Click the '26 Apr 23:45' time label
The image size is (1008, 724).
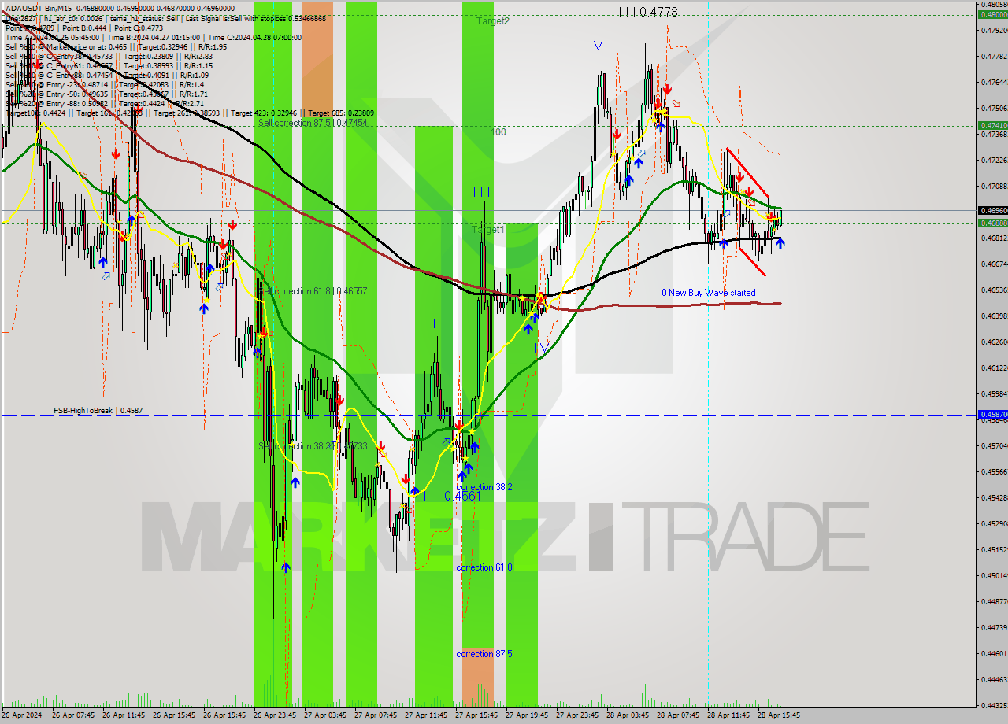click(276, 715)
